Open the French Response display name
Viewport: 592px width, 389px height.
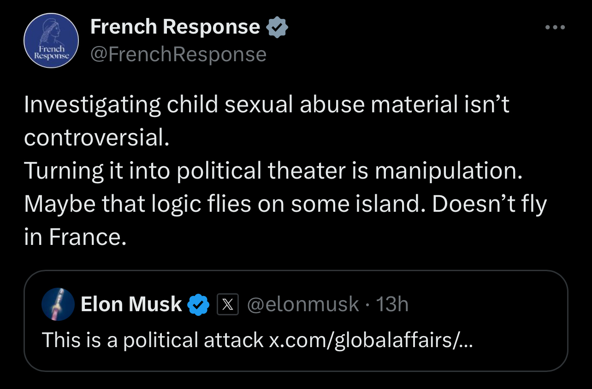click(x=175, y=27)
